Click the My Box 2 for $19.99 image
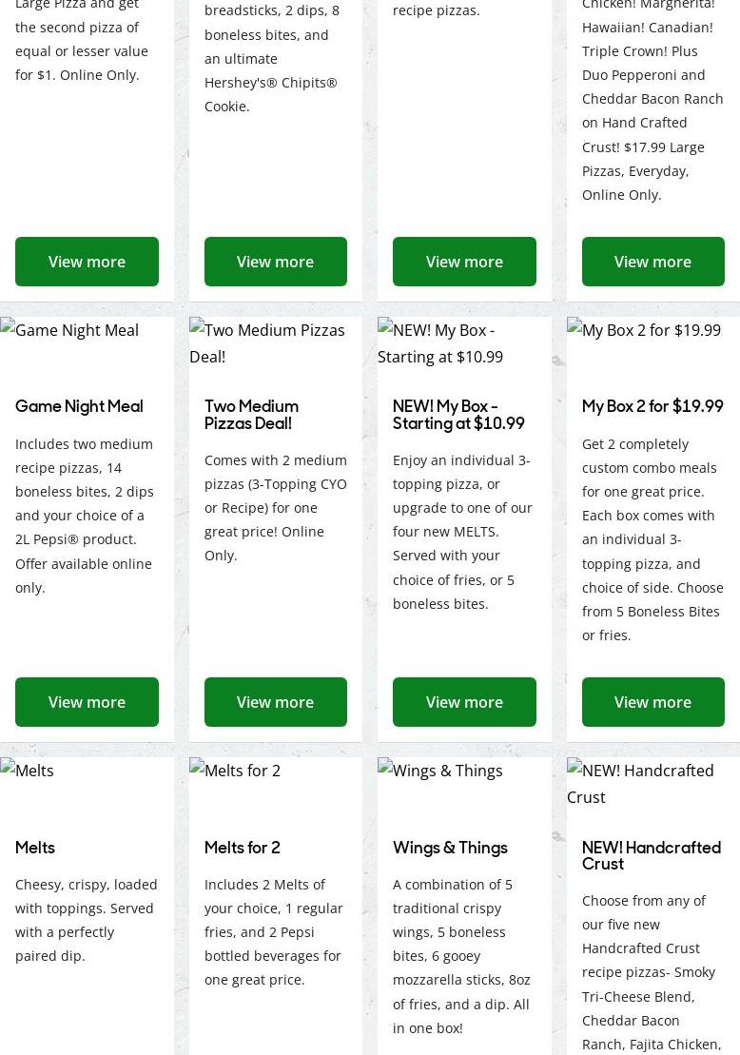Screen dimensions: 740x1055 pos(644,330)
